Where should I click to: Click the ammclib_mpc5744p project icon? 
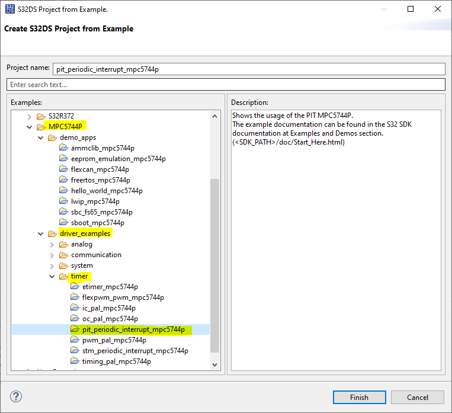click(x=63, y=148)
